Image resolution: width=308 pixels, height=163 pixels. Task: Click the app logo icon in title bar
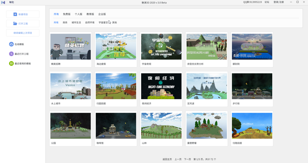[x=3, y=2]
